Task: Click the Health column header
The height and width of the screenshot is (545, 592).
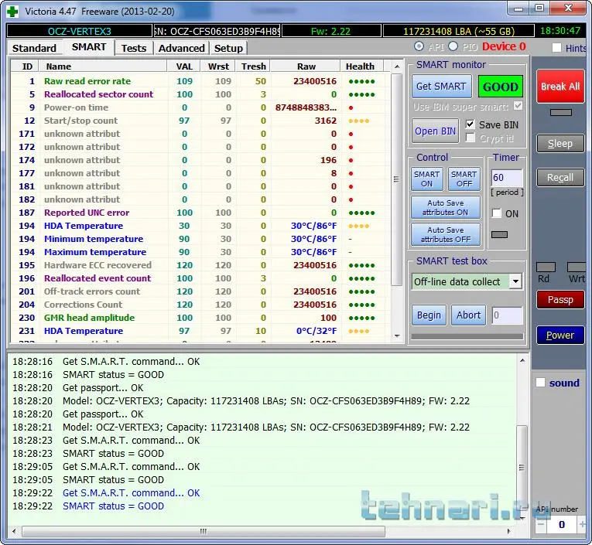Action: pos(361,66)
